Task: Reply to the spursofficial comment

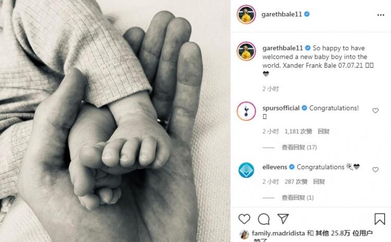Action: pos(323,131)
